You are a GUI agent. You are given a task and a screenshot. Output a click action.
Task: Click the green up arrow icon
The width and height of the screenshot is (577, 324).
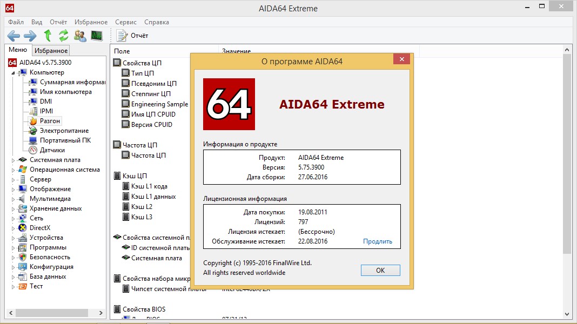tap(48, 36)
